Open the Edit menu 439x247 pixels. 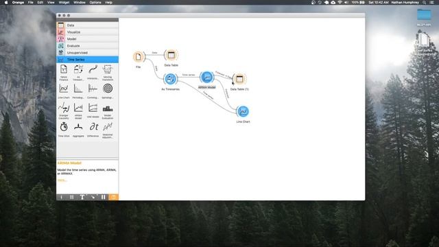click(x=40, y=2)
